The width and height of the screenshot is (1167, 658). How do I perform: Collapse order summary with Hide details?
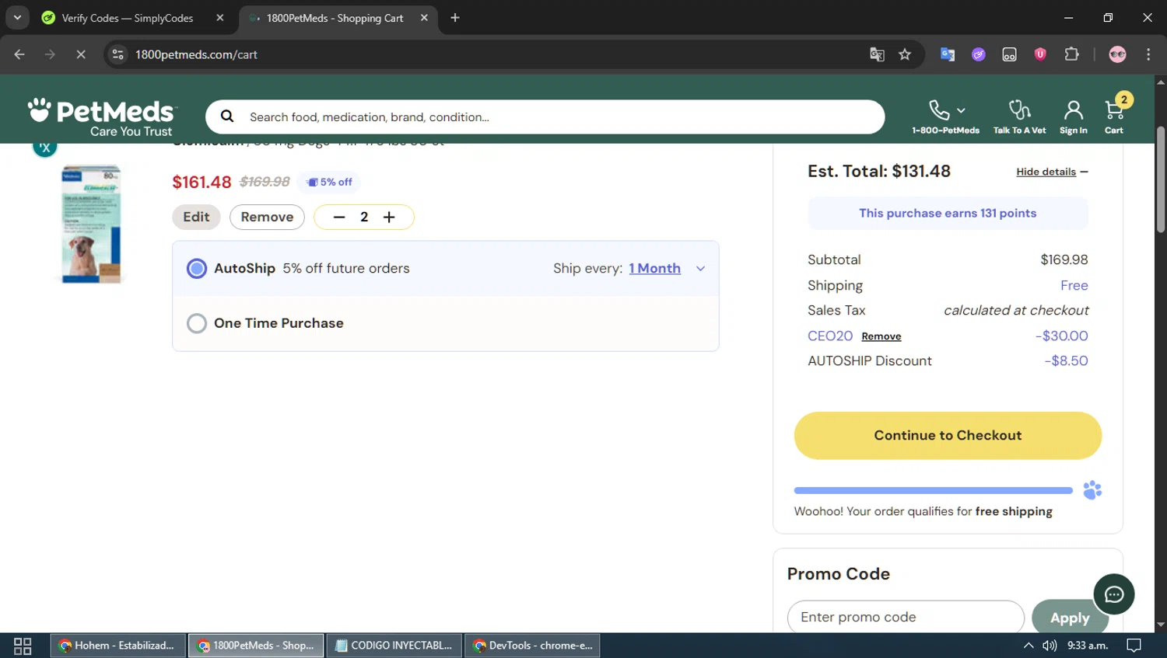pos(1052,172)
